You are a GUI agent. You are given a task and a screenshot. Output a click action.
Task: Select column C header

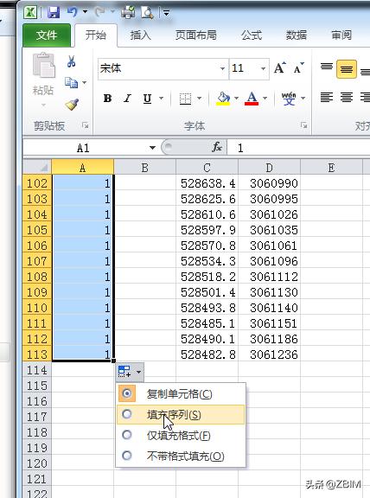[207, 168]
